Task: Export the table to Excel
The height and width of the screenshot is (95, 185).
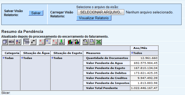Action: (x=99, y=42)
